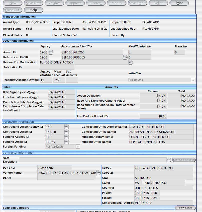Click Treasury Agency Identifier field 13
This screenshot has width=202, height=212.
tap(46, 80)
